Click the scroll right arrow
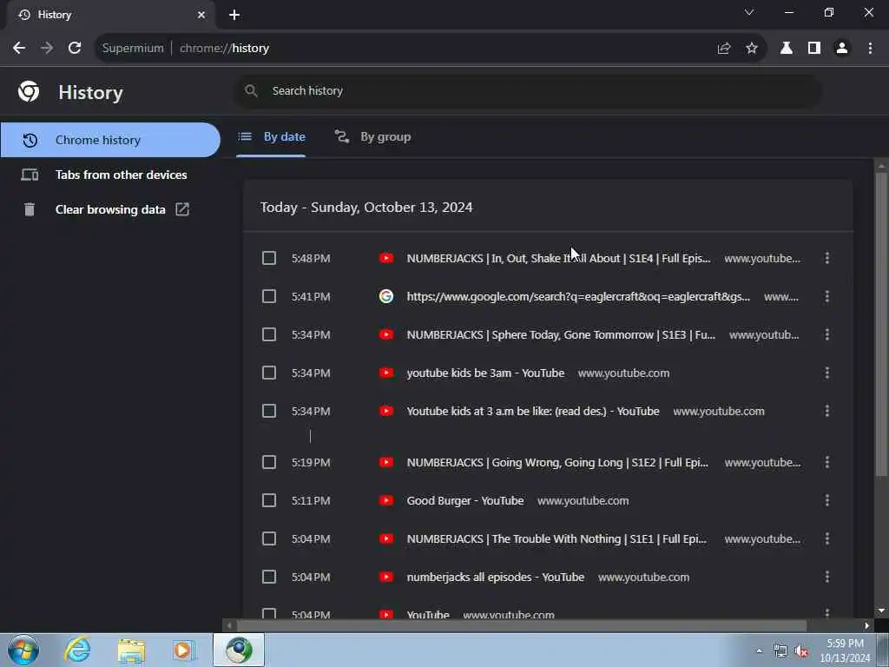 tap(867, 625)
